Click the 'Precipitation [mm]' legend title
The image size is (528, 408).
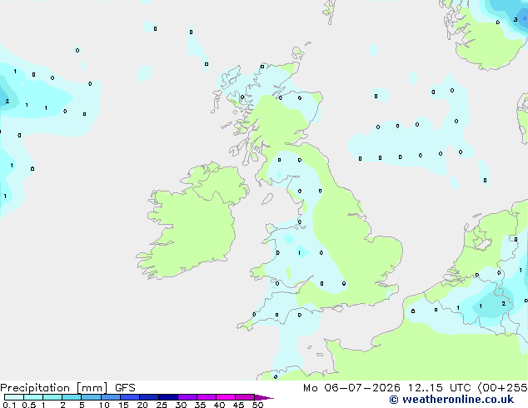(54, 388)
